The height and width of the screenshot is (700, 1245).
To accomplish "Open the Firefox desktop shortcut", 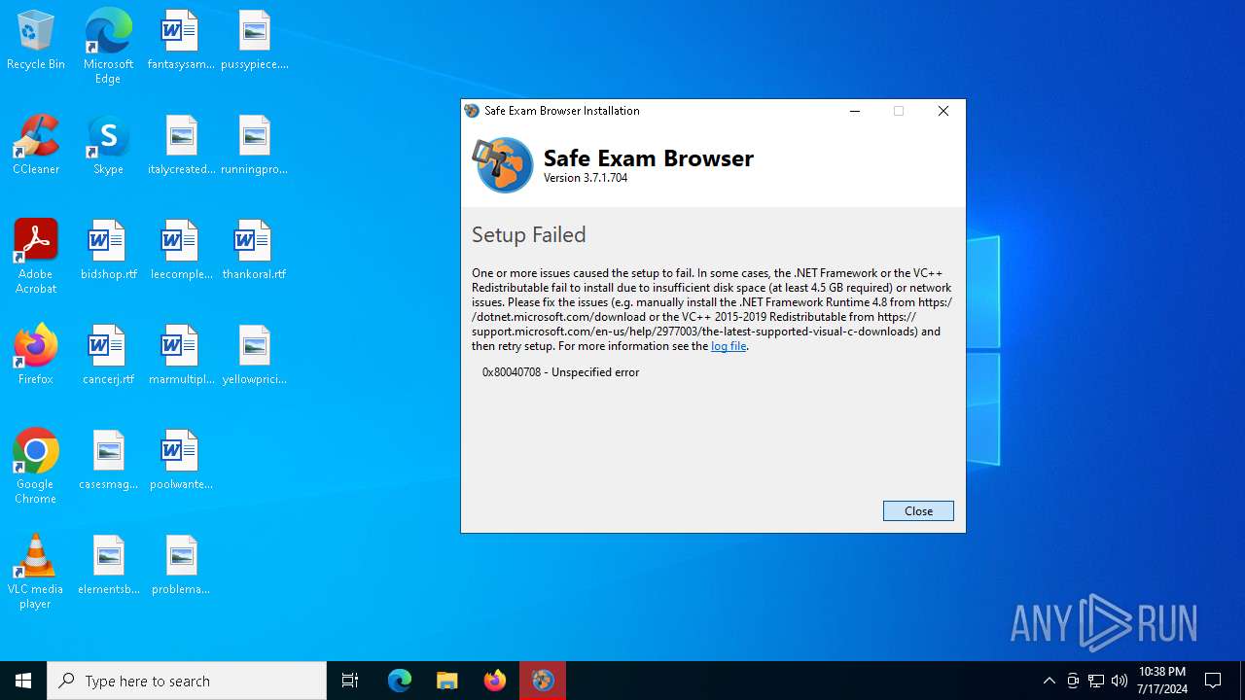I will coord(36,355).
